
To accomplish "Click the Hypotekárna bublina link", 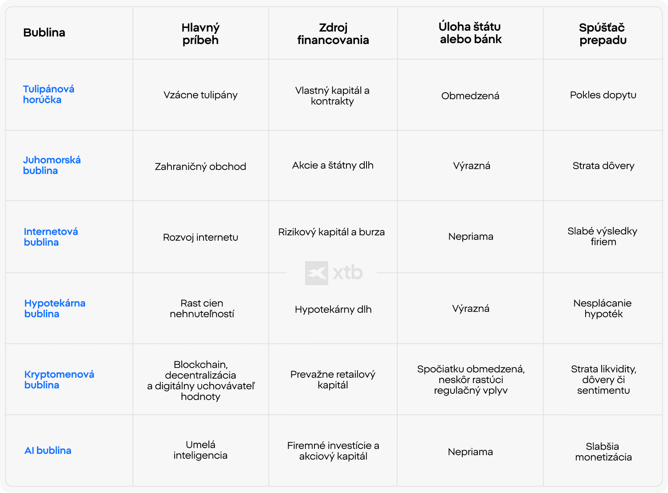I will [x=55, y=308].
